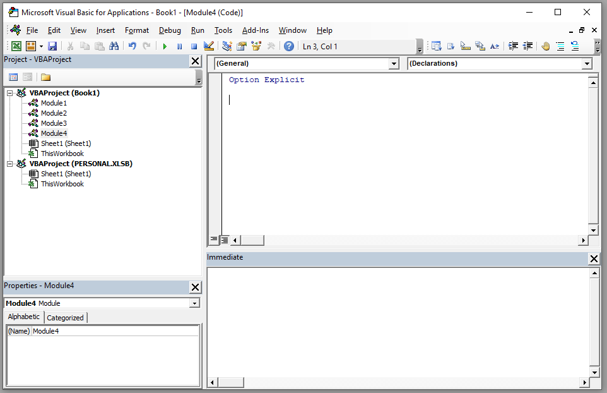
Task: Select ThisWorkbook under PERSONAL.XLSB
Action: click(62, 183)
